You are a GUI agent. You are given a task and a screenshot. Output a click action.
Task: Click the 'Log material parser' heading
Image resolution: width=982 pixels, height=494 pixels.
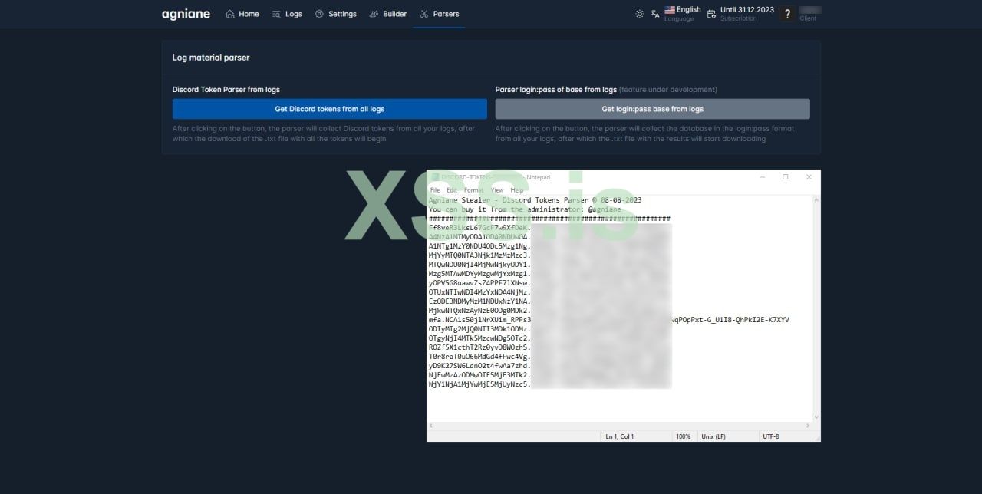pos(211,58)
